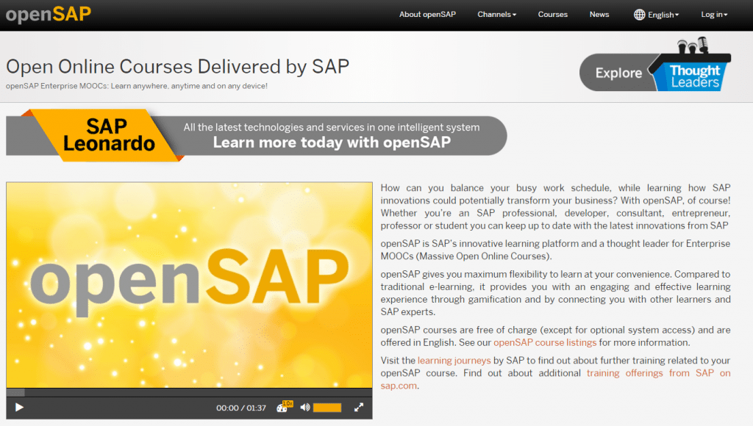Click the openSAP logo in header
The height and width of the screenshot is (426, 753).
pos(49,15)
